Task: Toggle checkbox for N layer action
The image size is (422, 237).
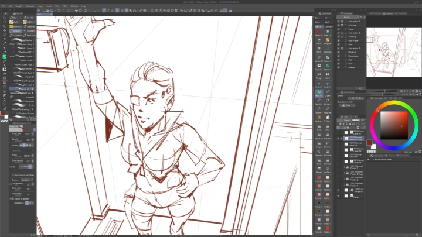Action: (x=339, y=67)
